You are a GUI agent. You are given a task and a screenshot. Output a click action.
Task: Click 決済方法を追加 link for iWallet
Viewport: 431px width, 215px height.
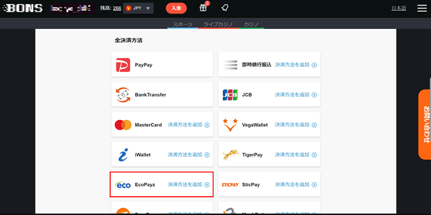point(185,154)
